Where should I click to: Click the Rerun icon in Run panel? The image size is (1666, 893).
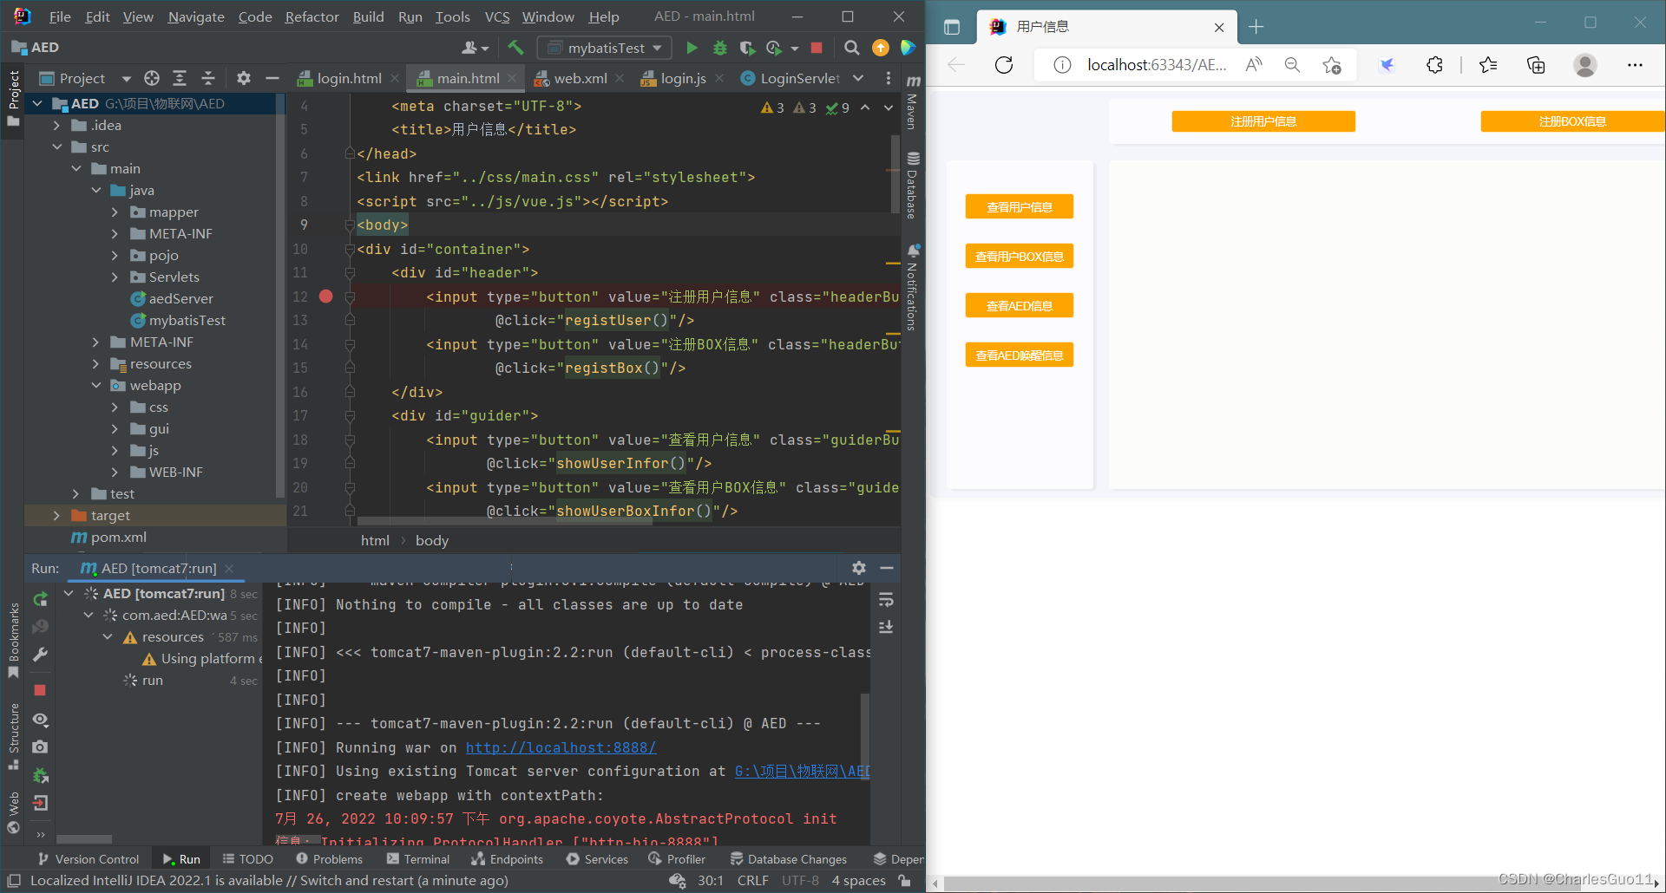(x=40, y=598)
